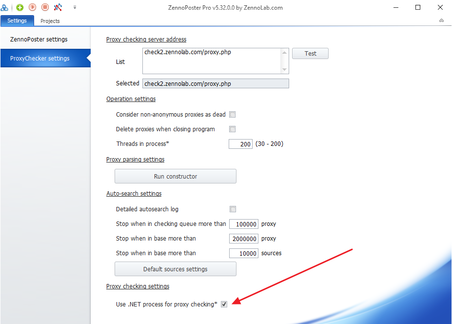Image resolution: width=452 pixels, height=324 pixels.
Task: Click the (30 - 200) range text
Action: coord(269,143)
